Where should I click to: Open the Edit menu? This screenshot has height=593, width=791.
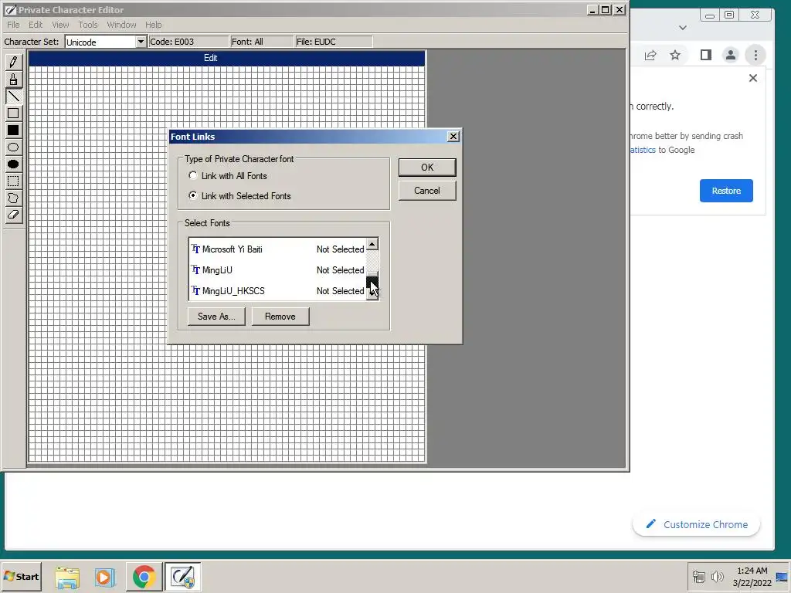36,25
